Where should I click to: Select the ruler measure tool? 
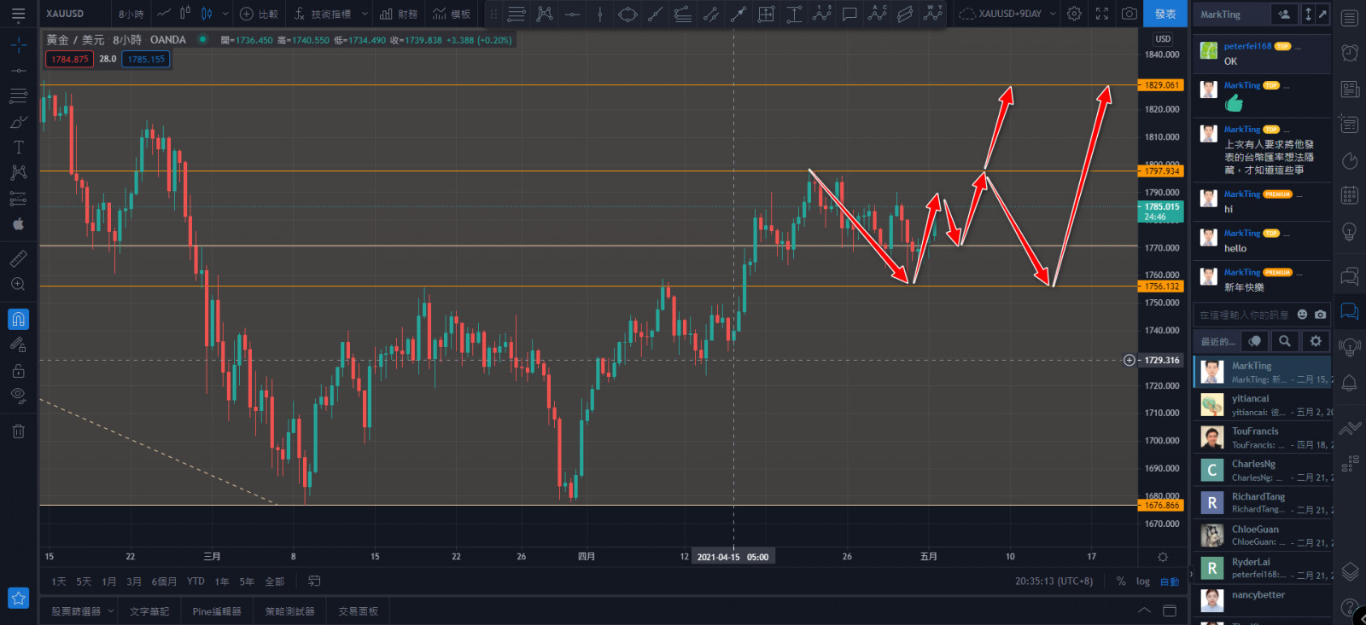(18, 258)
